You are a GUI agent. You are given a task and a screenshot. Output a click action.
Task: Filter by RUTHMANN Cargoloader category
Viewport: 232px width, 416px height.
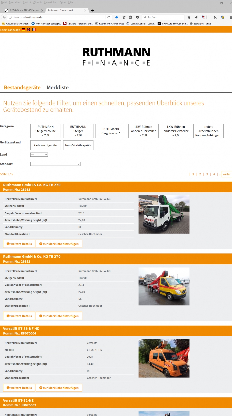pyautogui.click(x=111, y=131)
